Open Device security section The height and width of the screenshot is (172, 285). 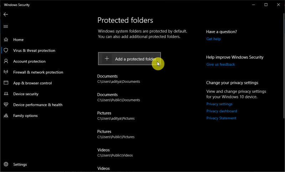(x=26, y=94)
